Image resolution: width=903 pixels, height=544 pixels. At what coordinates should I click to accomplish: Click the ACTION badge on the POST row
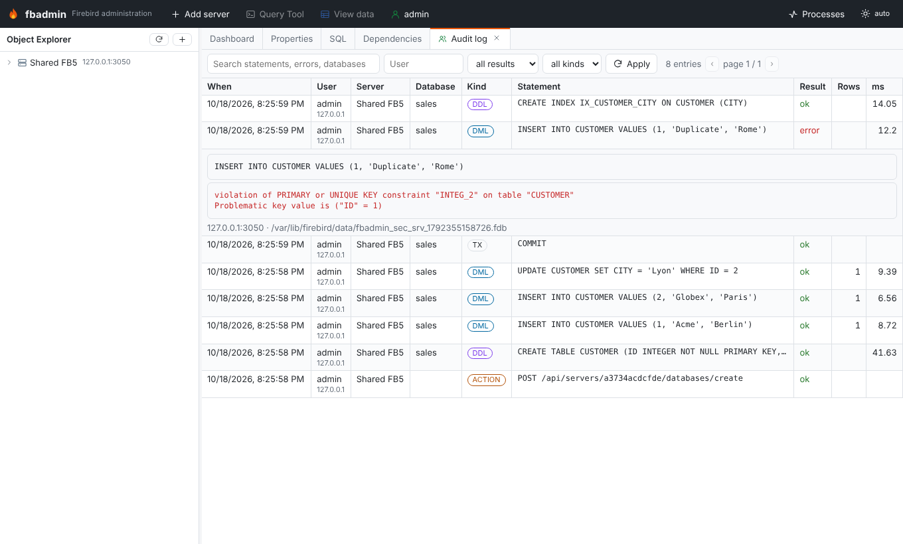tap(487, 379)
